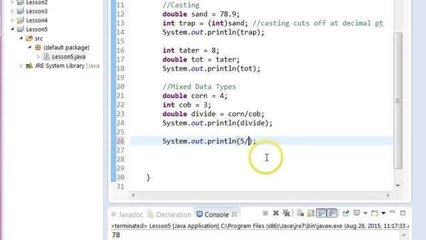Select the (default package) label
This screenshot has height=240, width=426.
pyautogui.click(x=67, y=47)
